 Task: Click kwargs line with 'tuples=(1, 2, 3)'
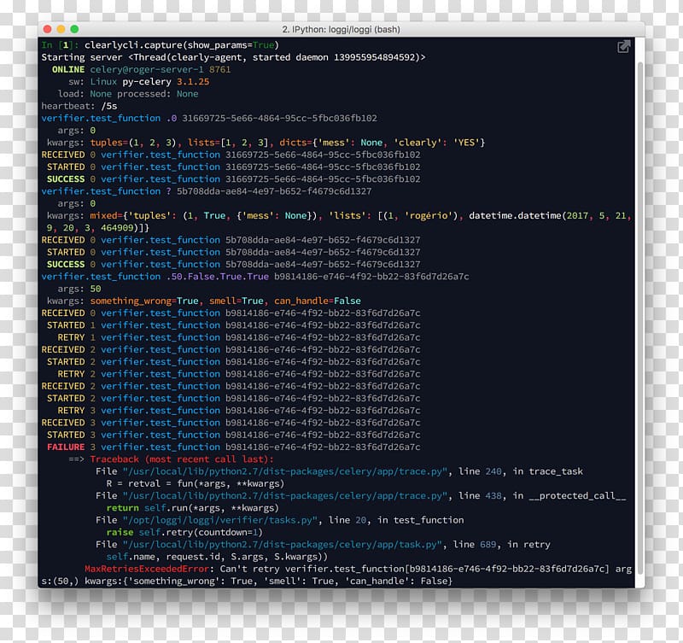click(266, 143)
